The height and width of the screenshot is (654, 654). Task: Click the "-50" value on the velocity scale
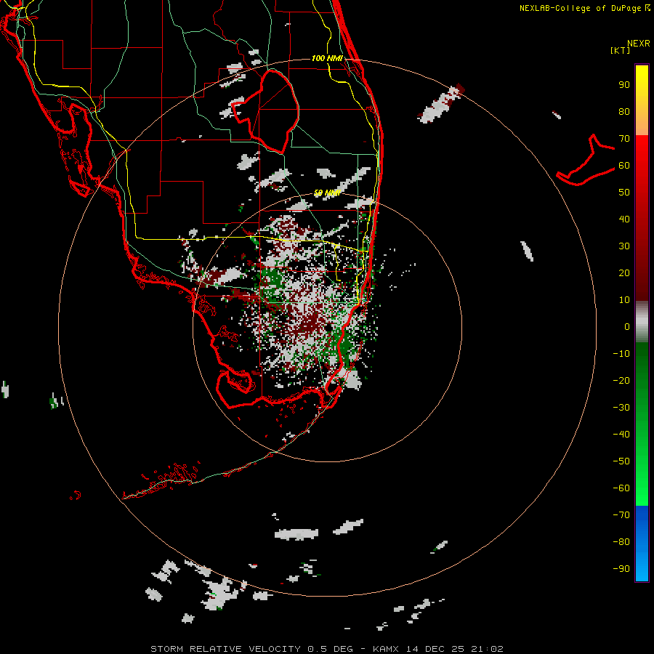tap(621, 461)
